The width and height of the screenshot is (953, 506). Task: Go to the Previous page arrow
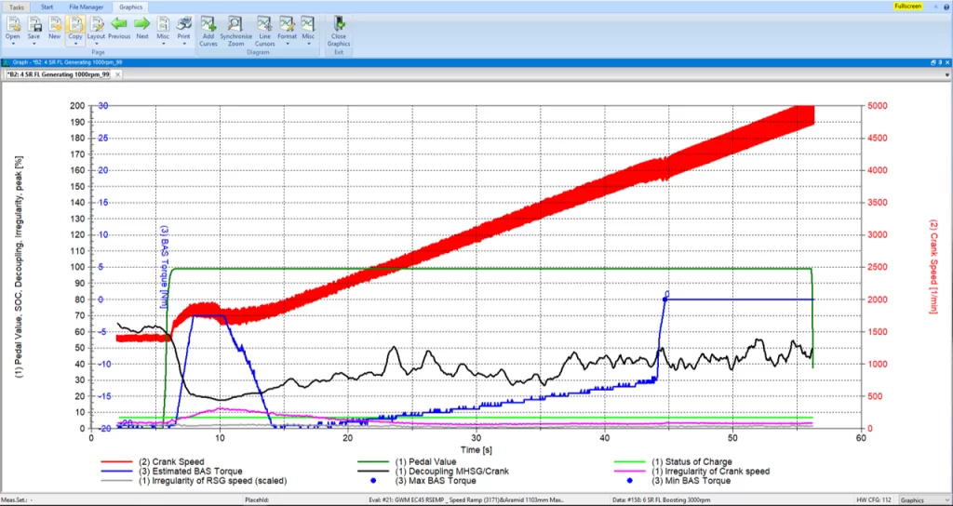click(118, 23)
